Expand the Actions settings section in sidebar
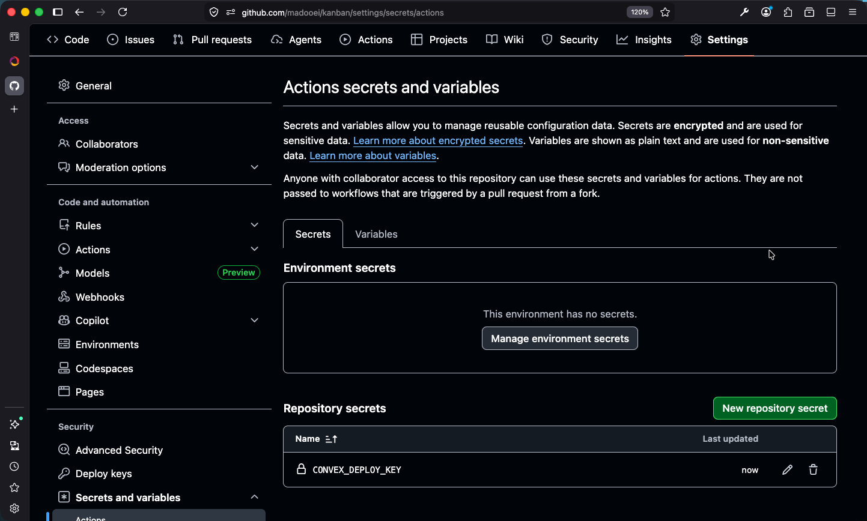The image size is (867, 521). point(254,250)
